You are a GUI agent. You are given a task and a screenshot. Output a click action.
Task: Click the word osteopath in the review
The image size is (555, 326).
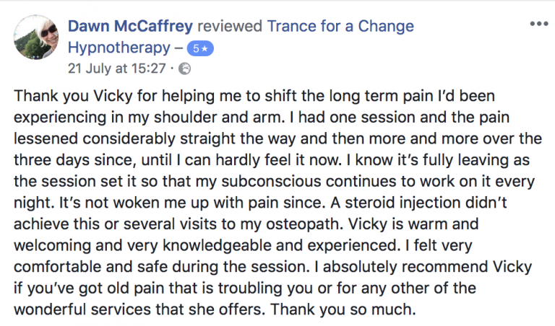coord(304,224)
